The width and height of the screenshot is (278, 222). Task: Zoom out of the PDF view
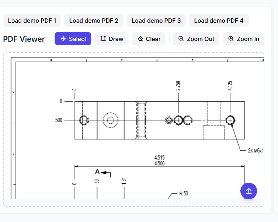click(x=196, y=39)
